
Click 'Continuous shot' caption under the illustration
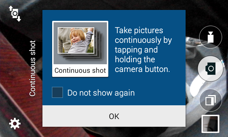coord(80,70)
